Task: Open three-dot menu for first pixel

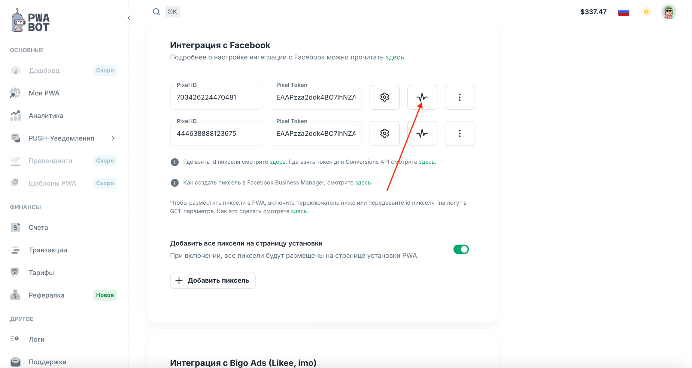Action: [460, 97]
